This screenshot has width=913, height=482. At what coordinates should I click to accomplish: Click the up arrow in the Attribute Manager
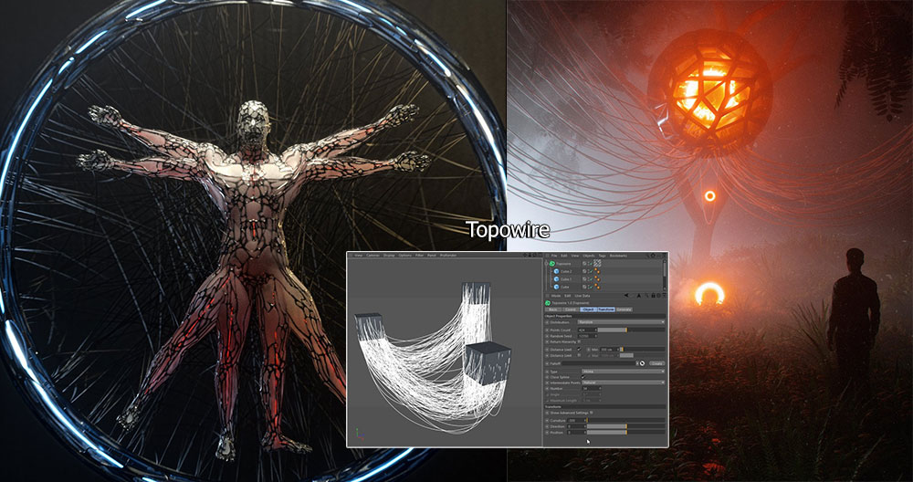(x=639, y=296)
